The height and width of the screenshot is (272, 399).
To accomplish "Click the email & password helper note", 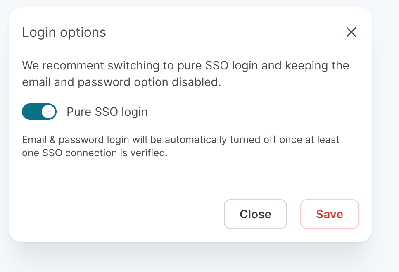I will 180,146.
